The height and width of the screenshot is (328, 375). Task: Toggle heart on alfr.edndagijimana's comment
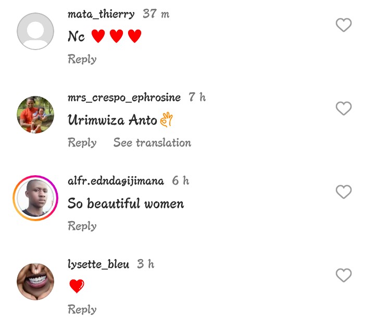coord(343,192)
